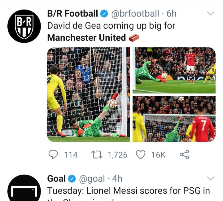Open the @brfootball handle
This screenshot has height=201, width=223.
pyautogui.click(x=135, y=14)
